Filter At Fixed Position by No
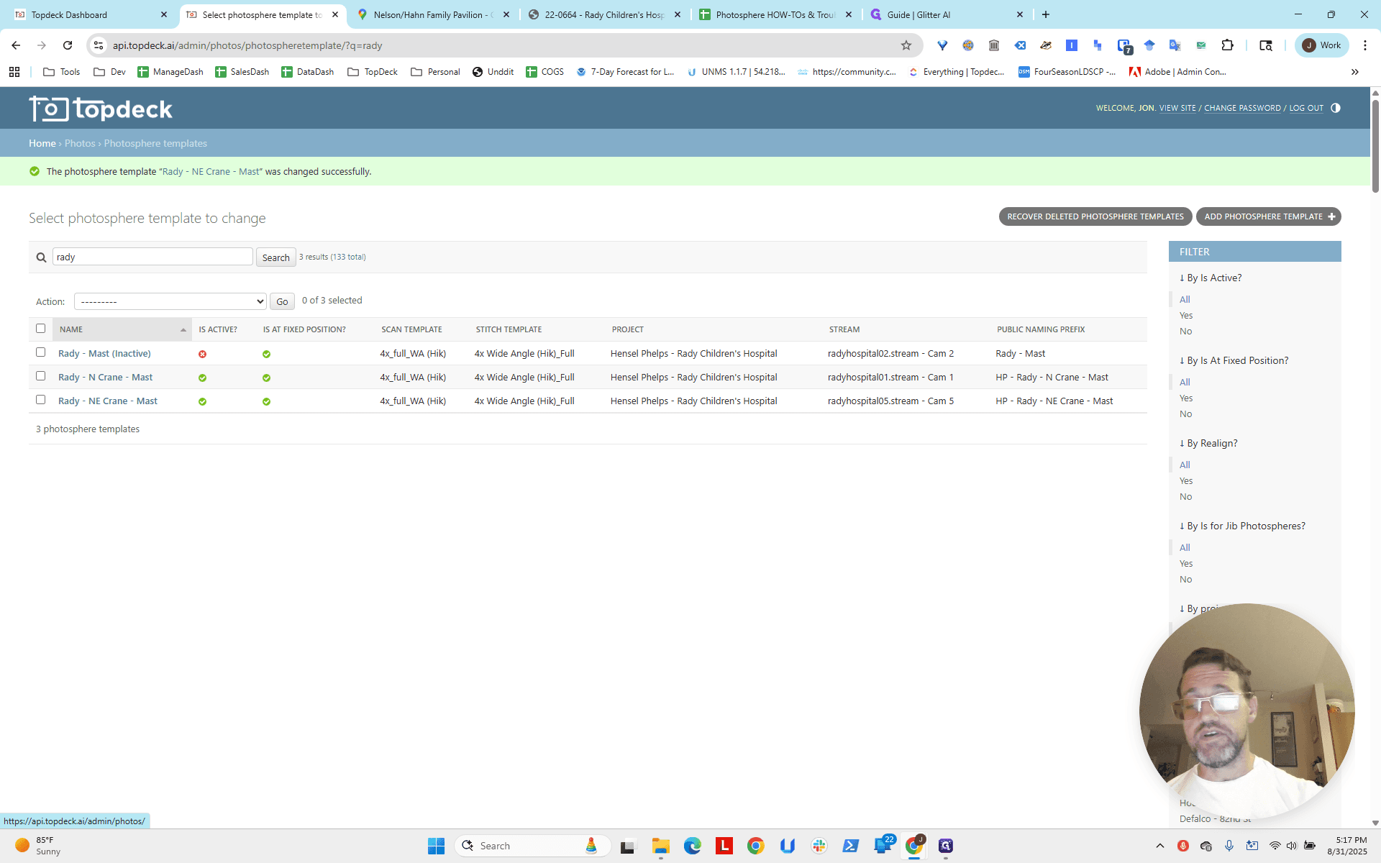Viewport: 1381px width, 863px height. coord(1186,414)
